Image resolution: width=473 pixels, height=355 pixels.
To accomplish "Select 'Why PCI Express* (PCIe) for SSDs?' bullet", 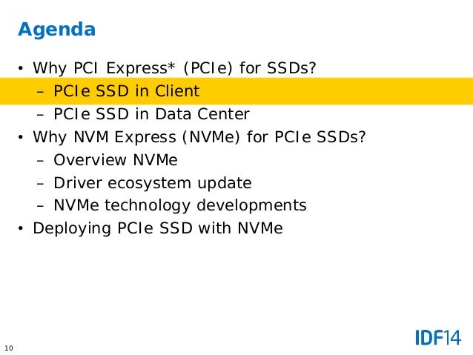I will 174,68.
